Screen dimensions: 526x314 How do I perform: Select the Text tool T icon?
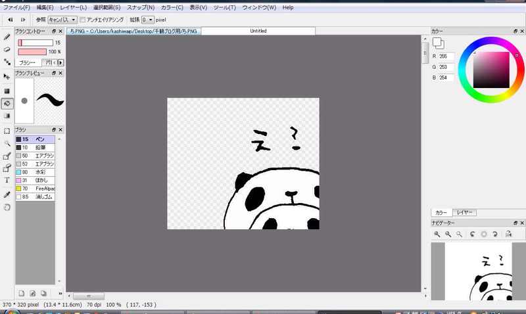(7, 180)
